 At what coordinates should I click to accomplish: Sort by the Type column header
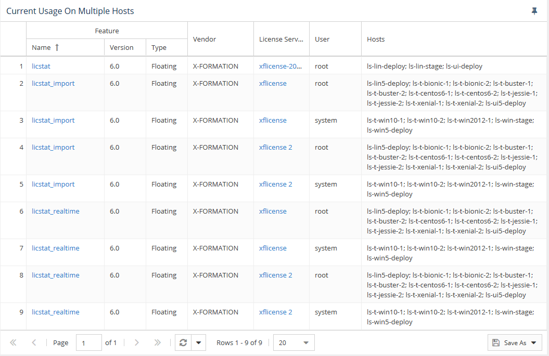click(167, 48)
